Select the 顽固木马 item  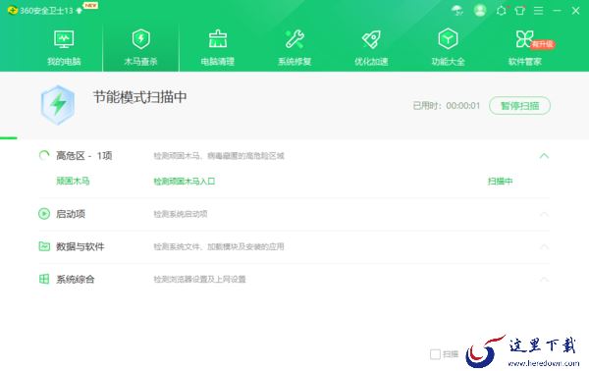73,181
